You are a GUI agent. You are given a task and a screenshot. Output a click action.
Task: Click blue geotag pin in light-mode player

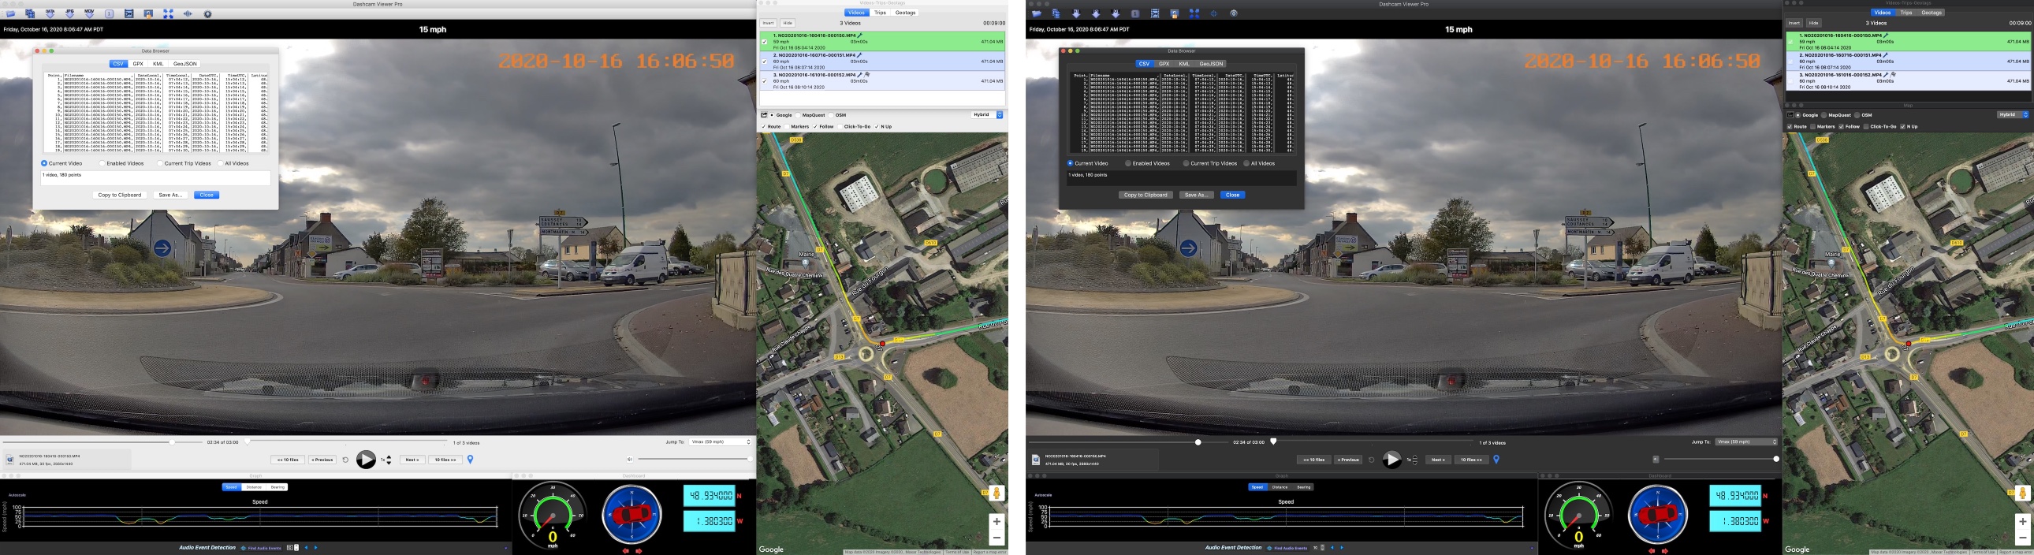click(x=471, y=460)
